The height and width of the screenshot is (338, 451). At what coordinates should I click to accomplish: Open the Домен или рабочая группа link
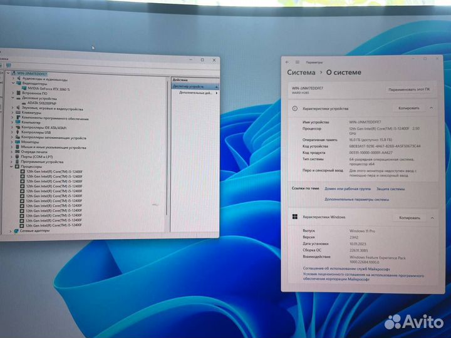(348, 189)
